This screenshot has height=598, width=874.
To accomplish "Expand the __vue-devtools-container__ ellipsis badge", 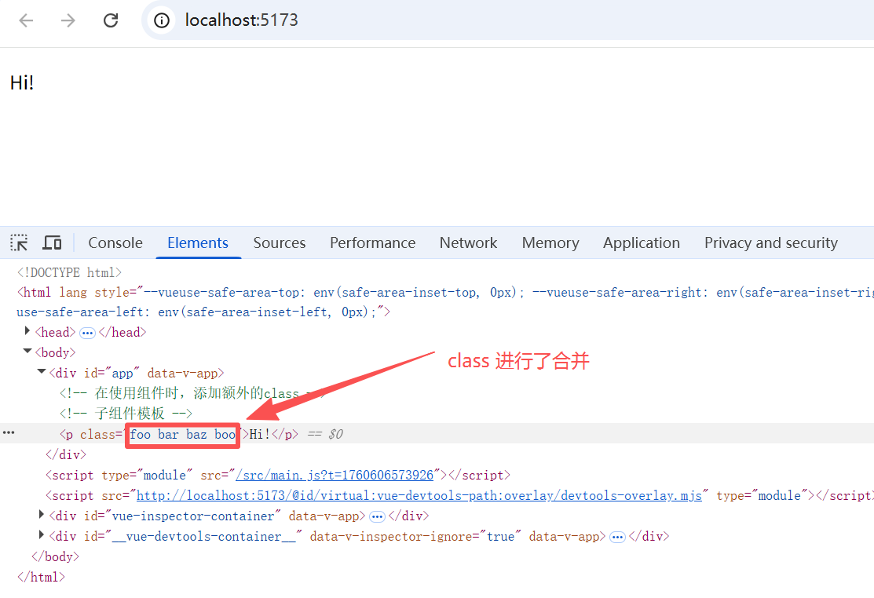I will tap(617, 538).
